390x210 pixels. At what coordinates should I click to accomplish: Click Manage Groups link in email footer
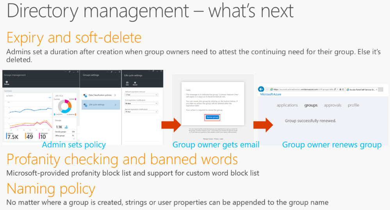coord(208,139)
